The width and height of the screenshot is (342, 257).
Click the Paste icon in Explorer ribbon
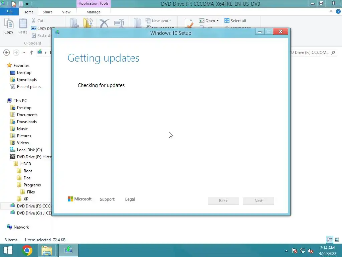(23, 26)
